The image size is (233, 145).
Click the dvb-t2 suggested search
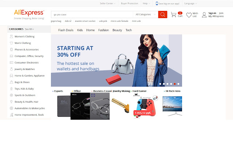click(68, 21)
